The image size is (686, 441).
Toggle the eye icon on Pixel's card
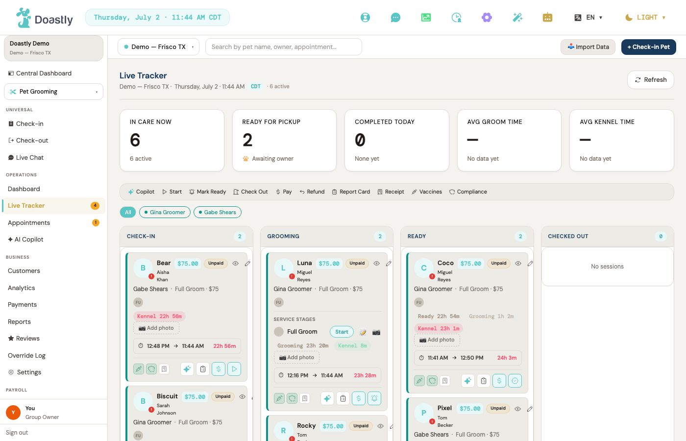[x=517, y=409]
